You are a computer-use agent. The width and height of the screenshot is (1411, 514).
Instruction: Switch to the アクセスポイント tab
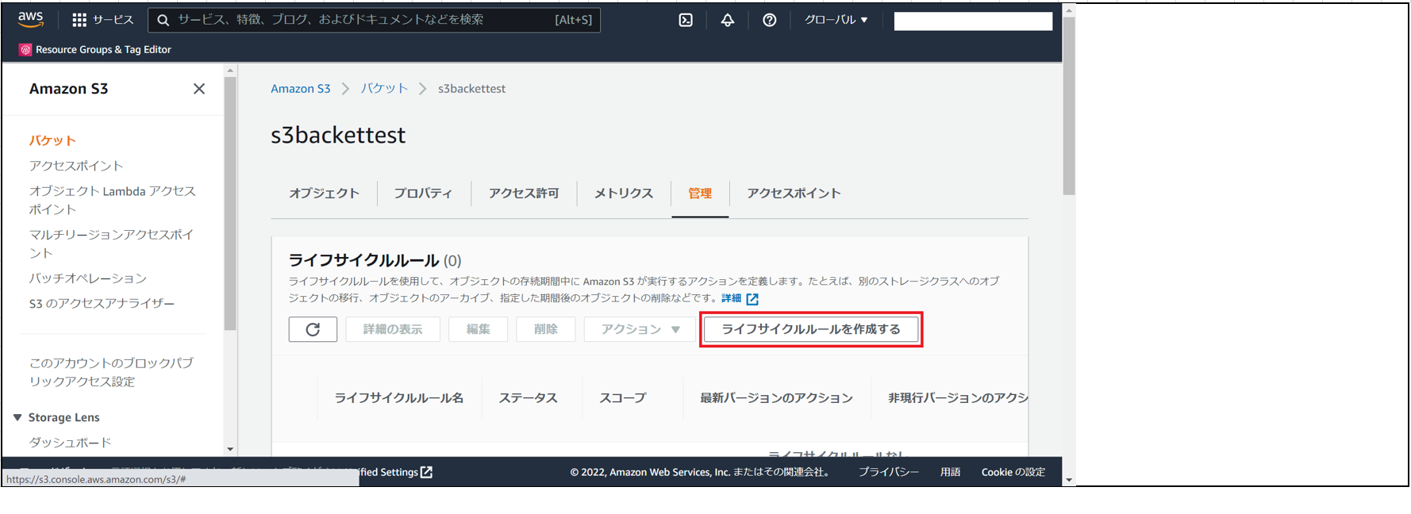click(794, 193)
